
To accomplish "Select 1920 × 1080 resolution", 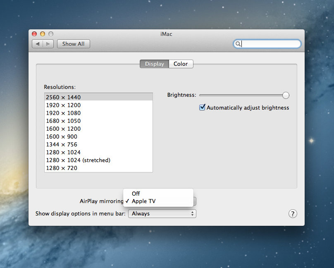I will click(x=63, y=113).
